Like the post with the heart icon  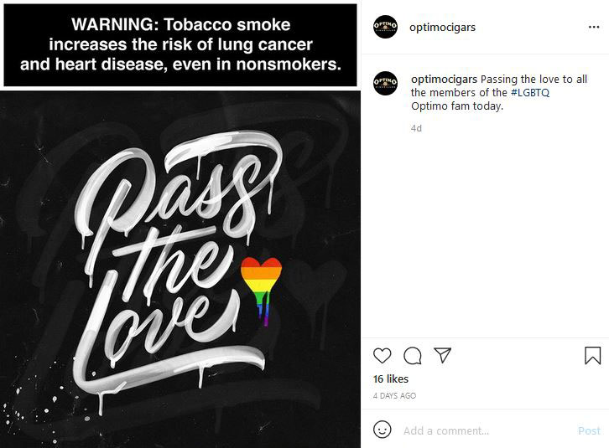382,355
